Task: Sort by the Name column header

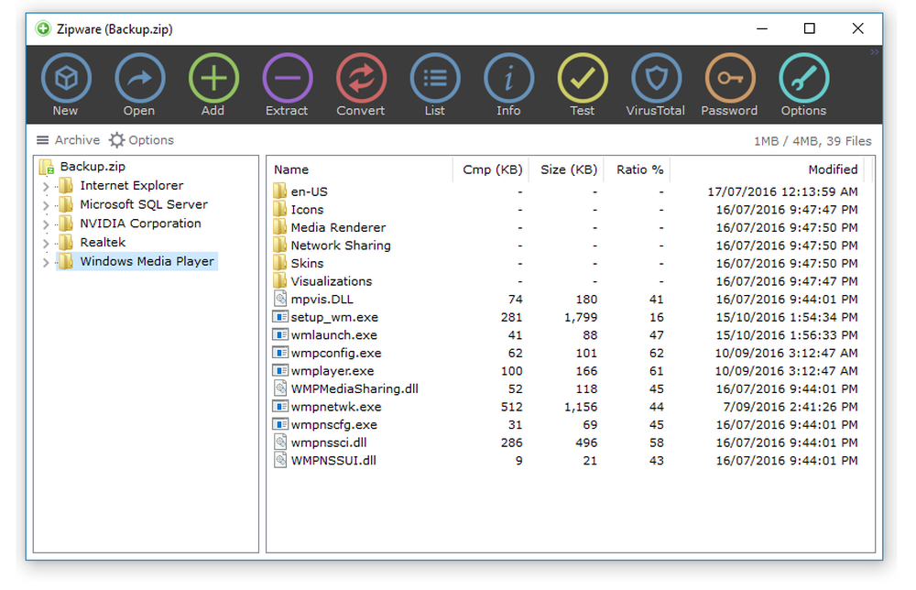Action: 360,170
